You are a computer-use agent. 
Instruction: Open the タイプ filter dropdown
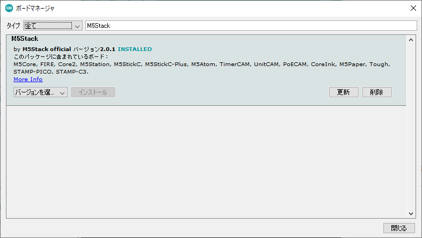[53, 26]
